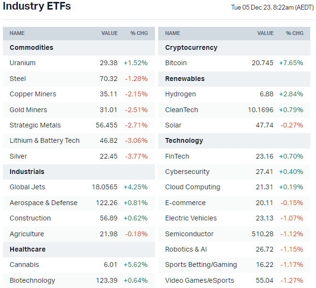Select the Semiconductor ETF row
Image resolution: width=316 pixels, height=288 pixels.
coord(189,234)
